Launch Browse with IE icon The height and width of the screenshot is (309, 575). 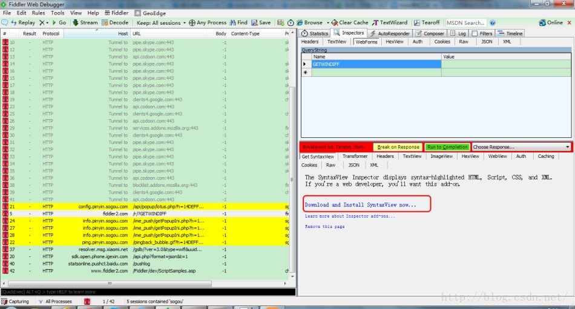pos(309,23)
